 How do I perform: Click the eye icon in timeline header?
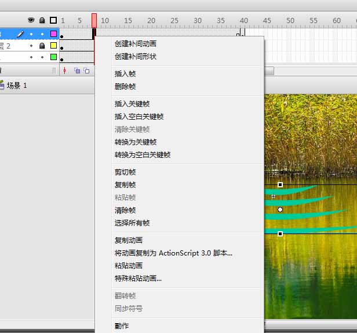click(x=31, y=20)
